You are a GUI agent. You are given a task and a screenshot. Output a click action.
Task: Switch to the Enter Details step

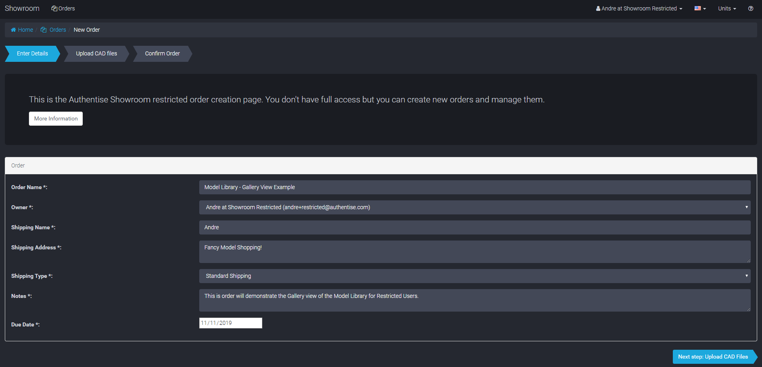32,53
